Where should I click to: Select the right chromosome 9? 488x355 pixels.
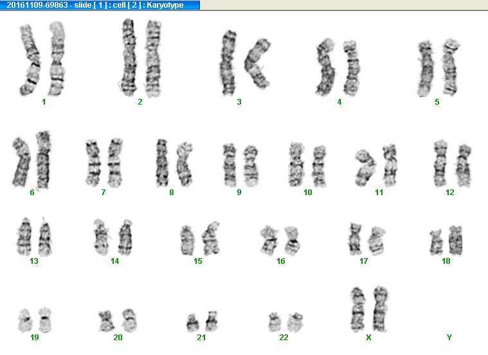251,166
